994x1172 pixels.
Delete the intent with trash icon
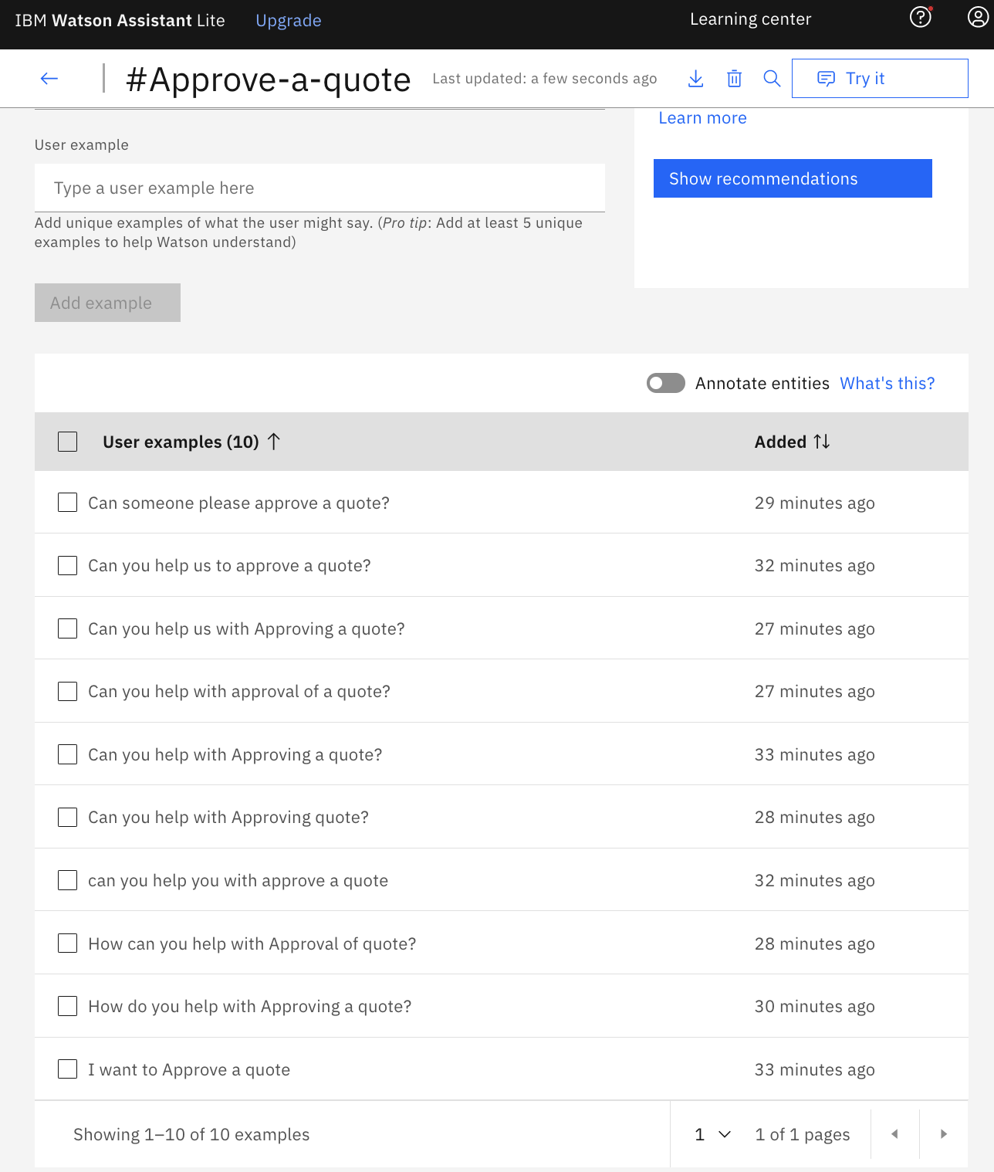pyautogui.click(x=734, y=79)
